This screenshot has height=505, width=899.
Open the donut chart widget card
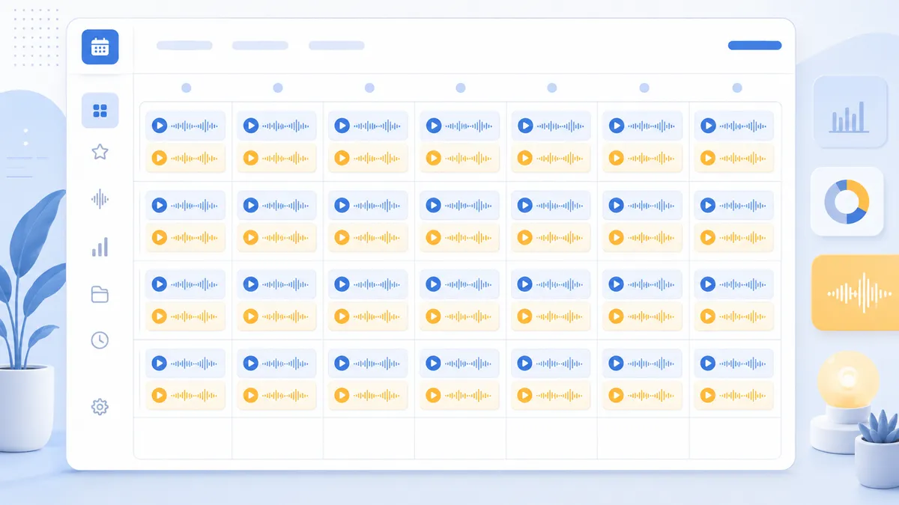coord(847,202)
